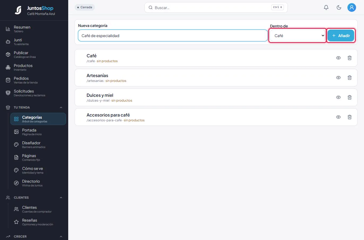Open Junti assistant

34,42
